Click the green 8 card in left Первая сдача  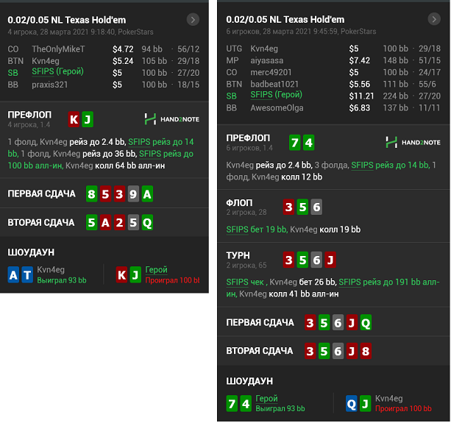[91, 193]
